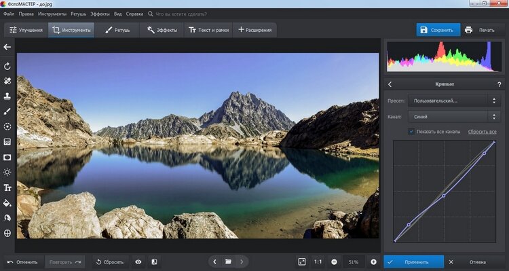The image size is (509, 271).
Task: Select the brush tool in sidebar
Action: (7, 111)
